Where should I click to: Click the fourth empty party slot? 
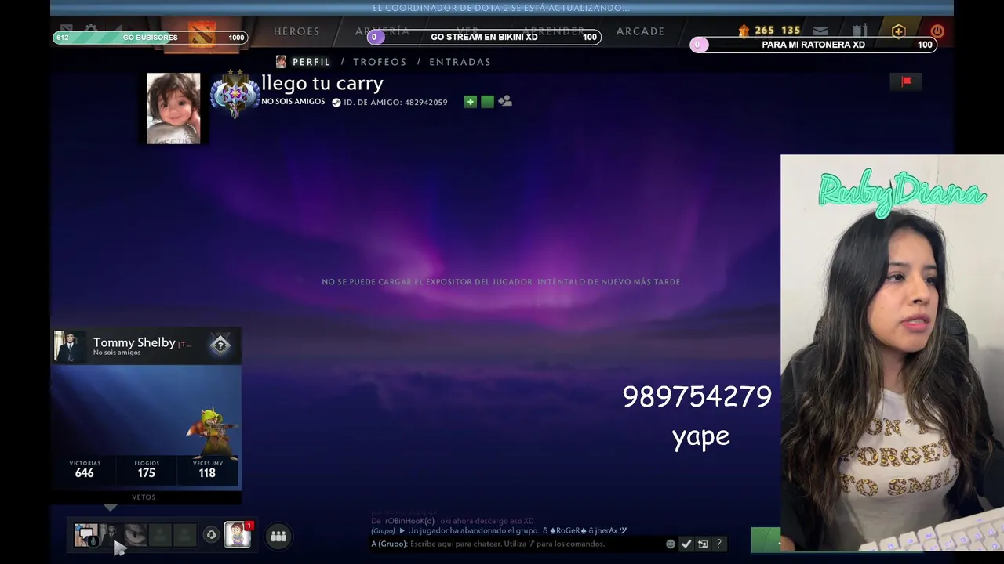[160, 535]
